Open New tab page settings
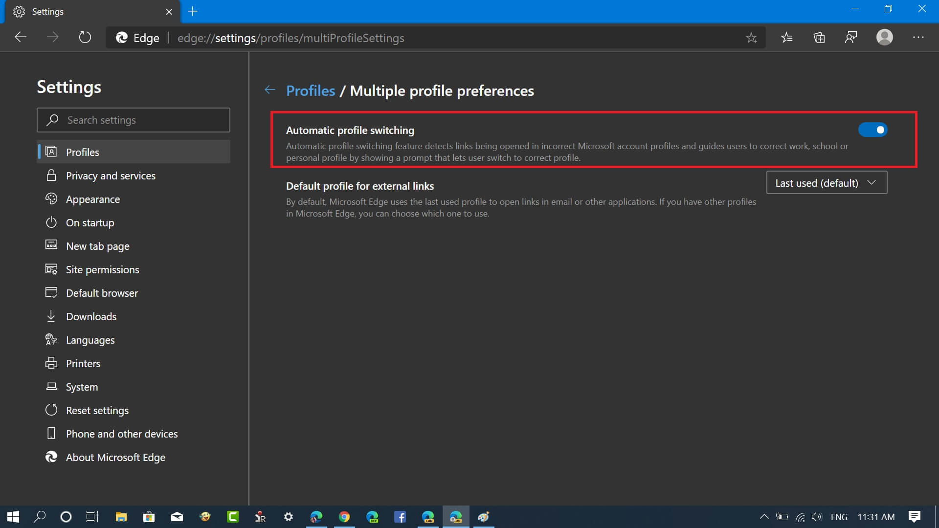The width and height of the screenshot is (939, 528). coord(97,245)
